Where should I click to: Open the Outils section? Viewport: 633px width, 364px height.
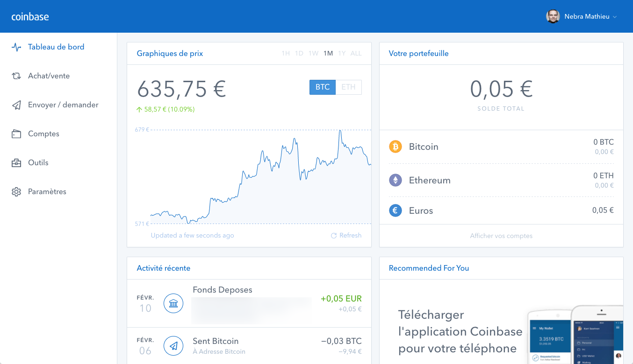click(x=38, y=163)
